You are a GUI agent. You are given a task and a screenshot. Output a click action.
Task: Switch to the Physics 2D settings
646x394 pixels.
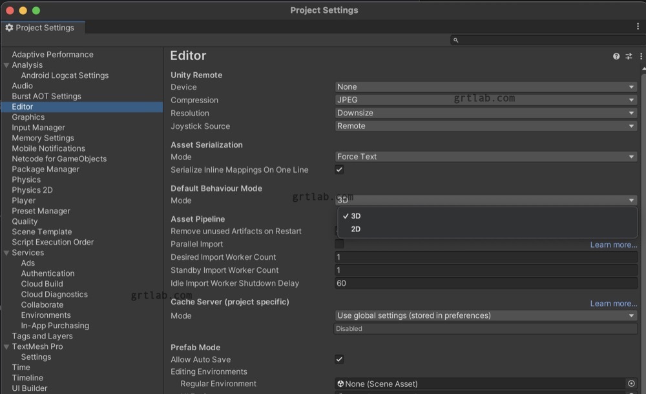pyautogui.click(x=32, y=190)
